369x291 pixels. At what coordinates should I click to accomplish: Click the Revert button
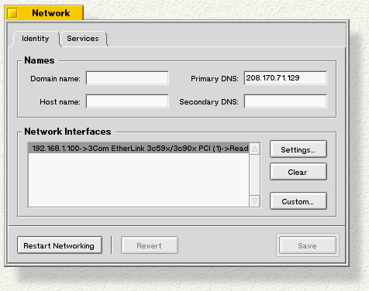(x=150, y=245)
